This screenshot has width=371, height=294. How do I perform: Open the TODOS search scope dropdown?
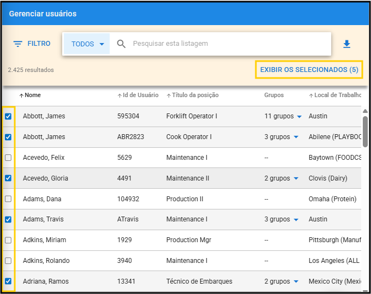click(87, 44)
